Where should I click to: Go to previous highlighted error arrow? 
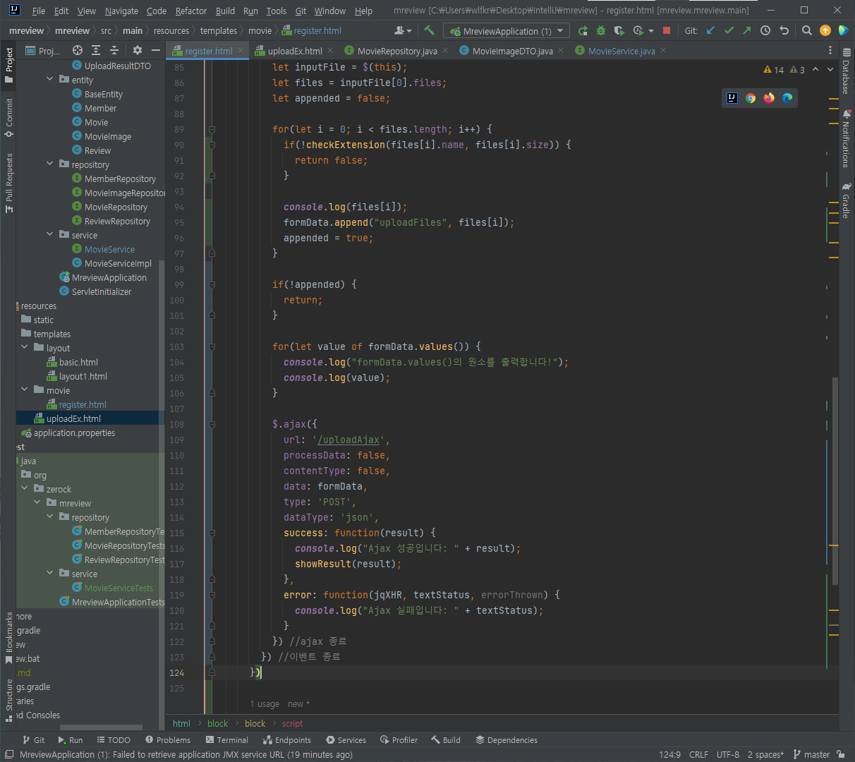tap(815, 69)
